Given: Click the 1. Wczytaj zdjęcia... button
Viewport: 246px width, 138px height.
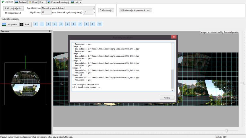Looking at the screenshot, I should [x=13, y=8].
